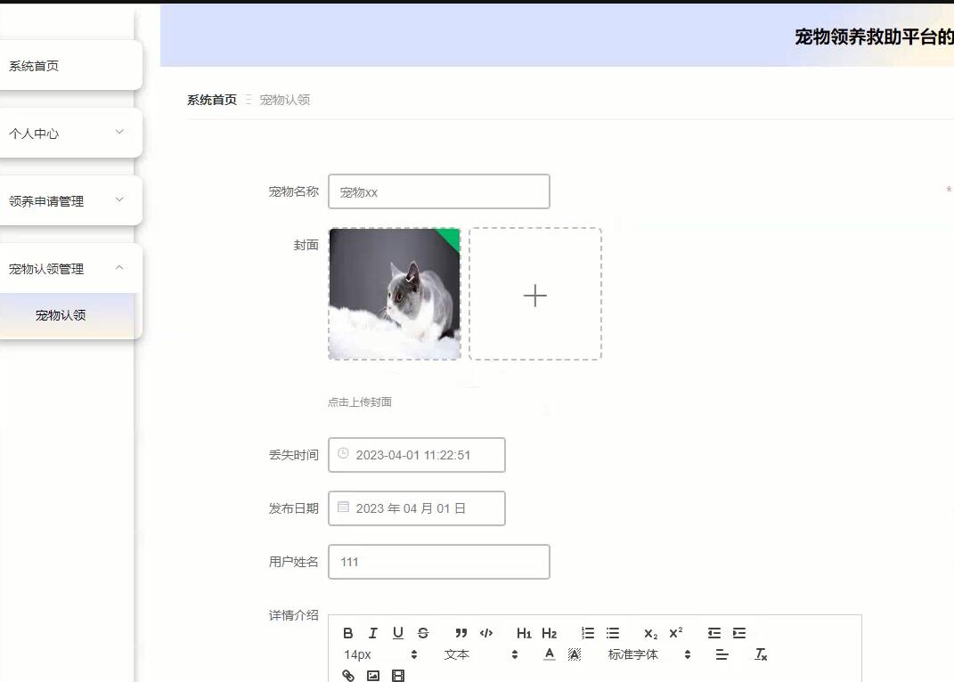The height and width of the screenshot is (682, 954).
Task: Toggle bold formatting in the editor
Action: [347, 633]
